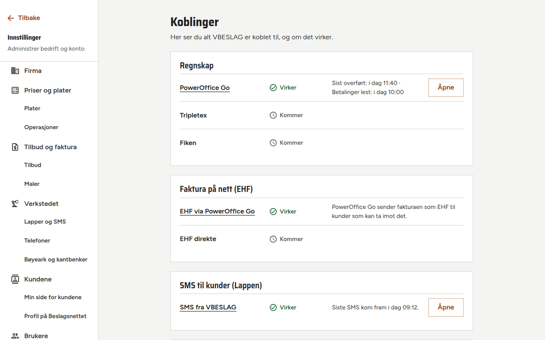Click the clock icon in EHF direkte row
Image resolution: width=545 pixels, height=340 pixels.
(273, 239)
